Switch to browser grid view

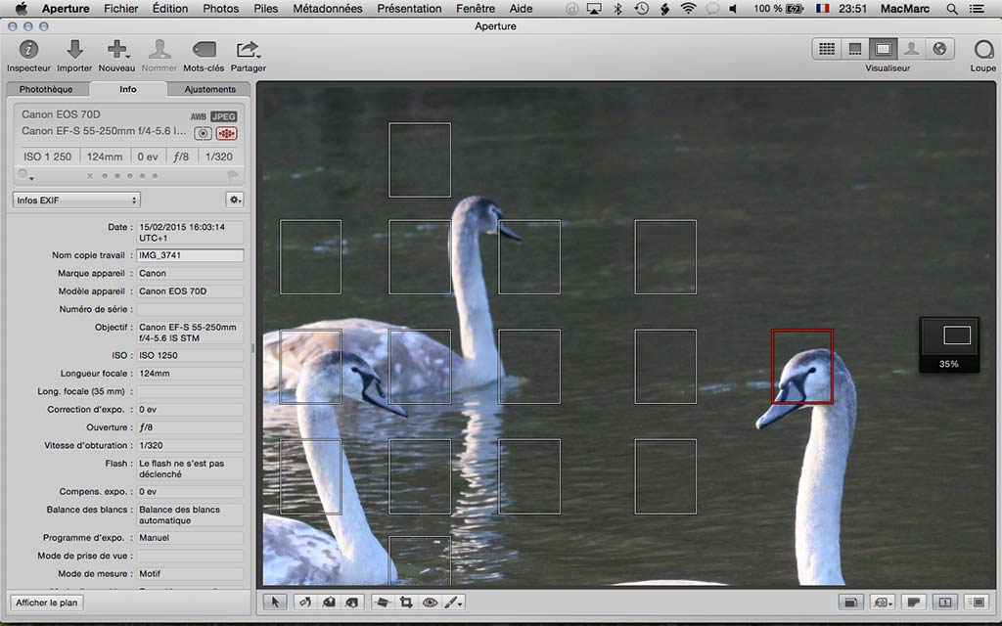tap(826, 49)
